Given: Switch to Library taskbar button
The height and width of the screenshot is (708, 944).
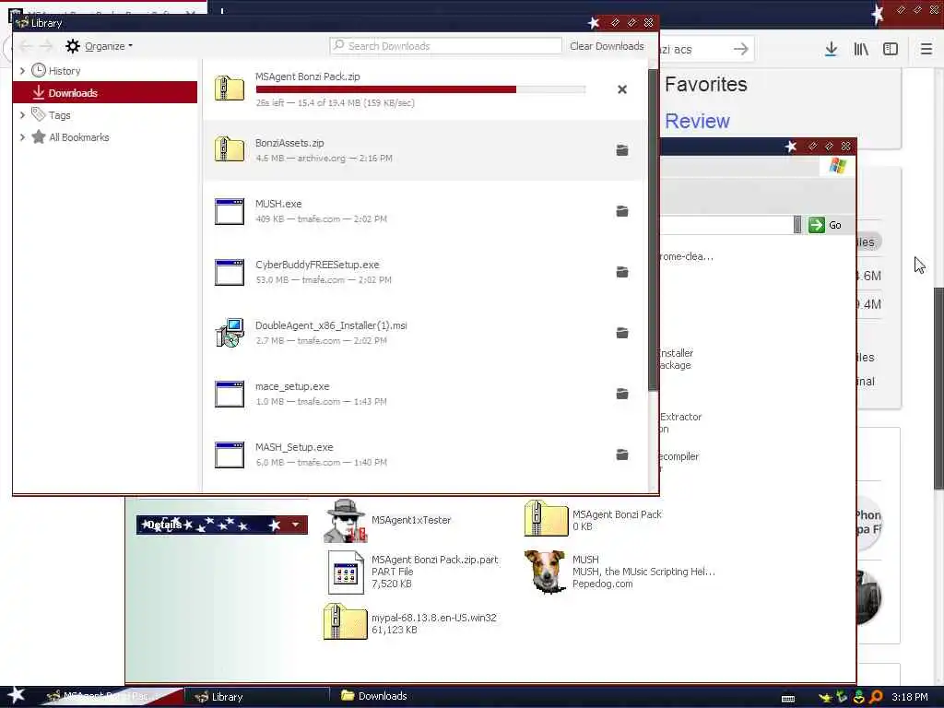Looking at the screenshot, I should pyautogui.click(x=256, y=697).
